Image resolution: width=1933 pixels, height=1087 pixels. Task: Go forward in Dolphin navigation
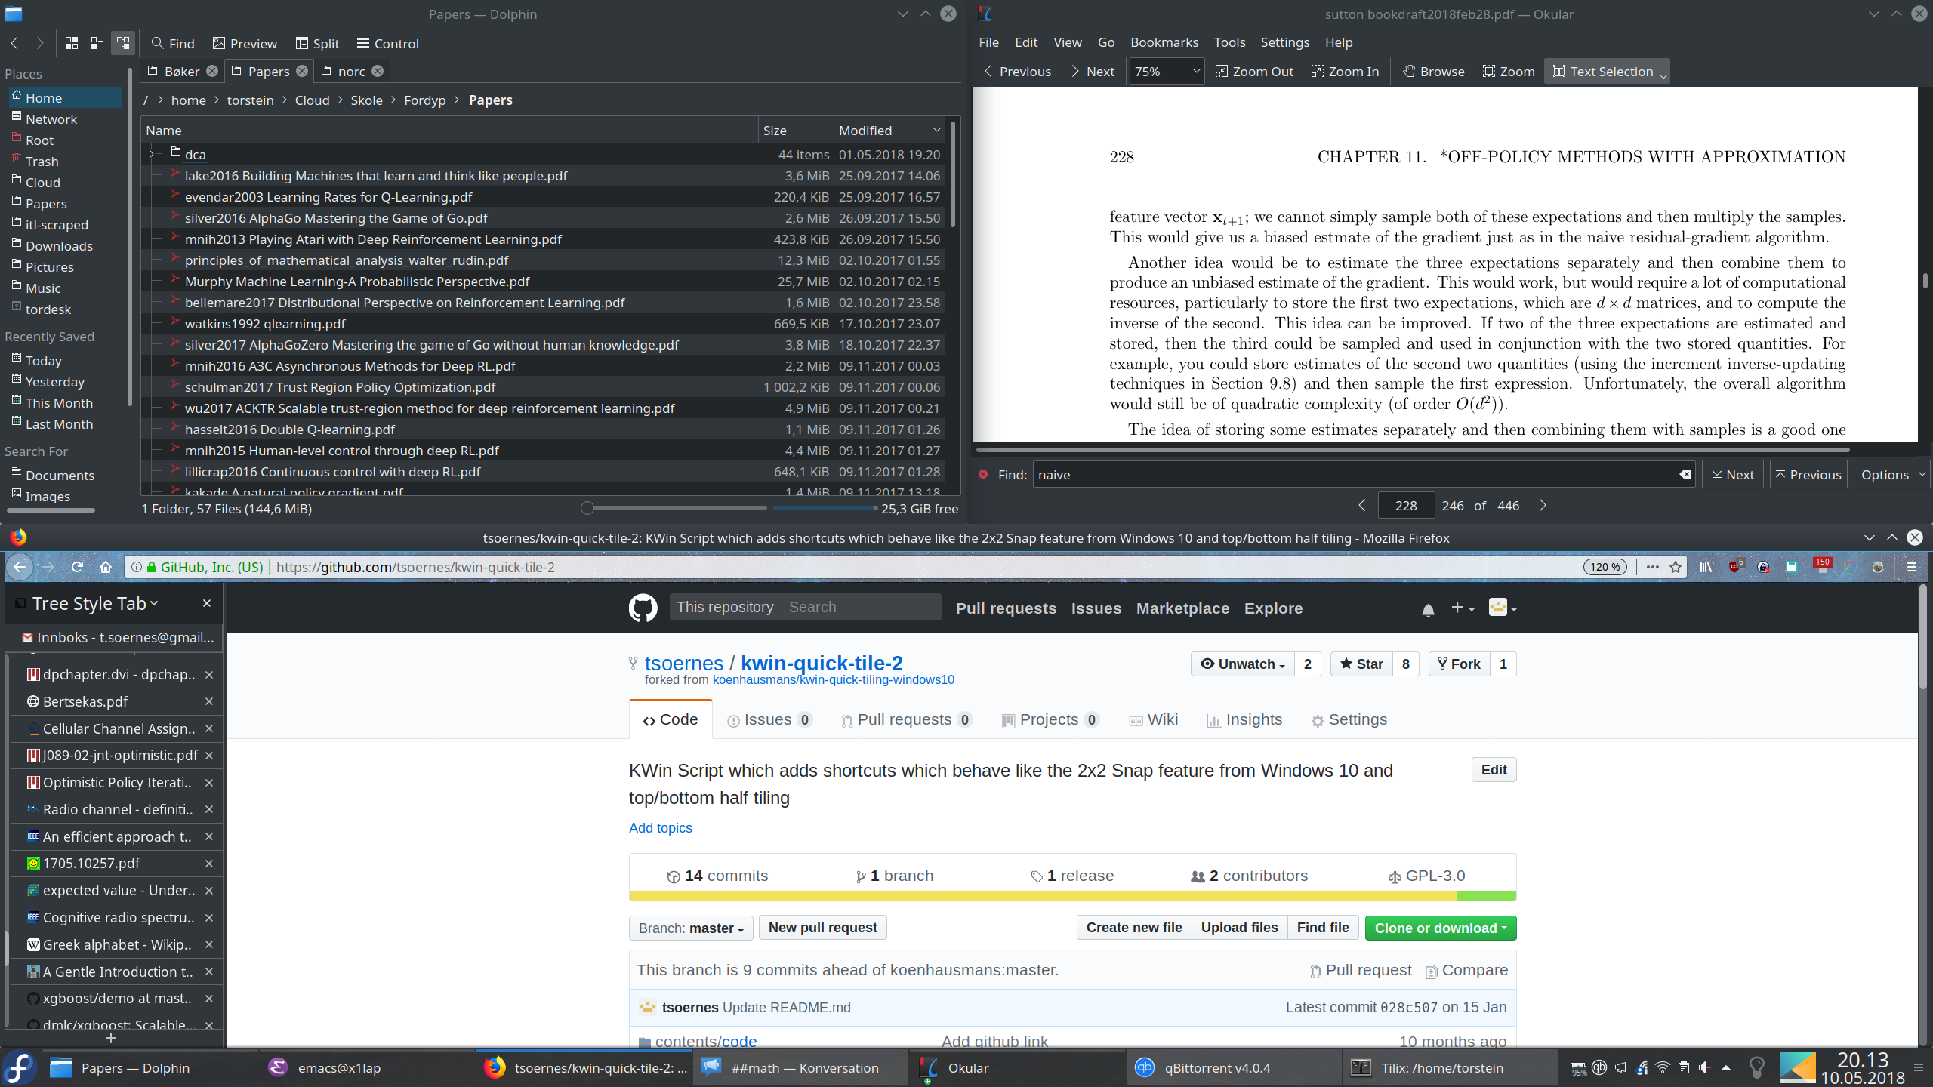(40, 43)
